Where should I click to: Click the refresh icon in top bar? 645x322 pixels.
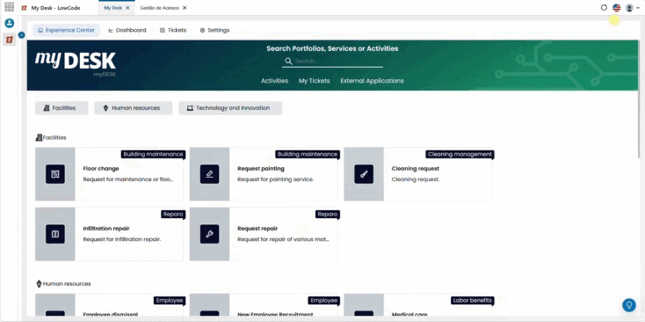pos(604,7)
